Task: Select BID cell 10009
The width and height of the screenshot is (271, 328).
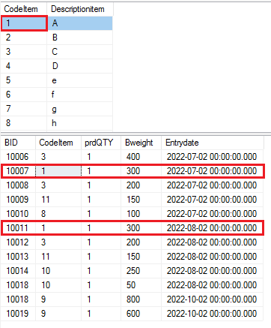Action: [18, 200]
